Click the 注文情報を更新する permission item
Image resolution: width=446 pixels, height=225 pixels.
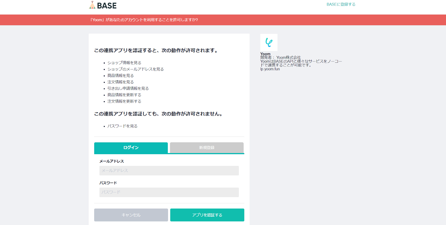124,101
